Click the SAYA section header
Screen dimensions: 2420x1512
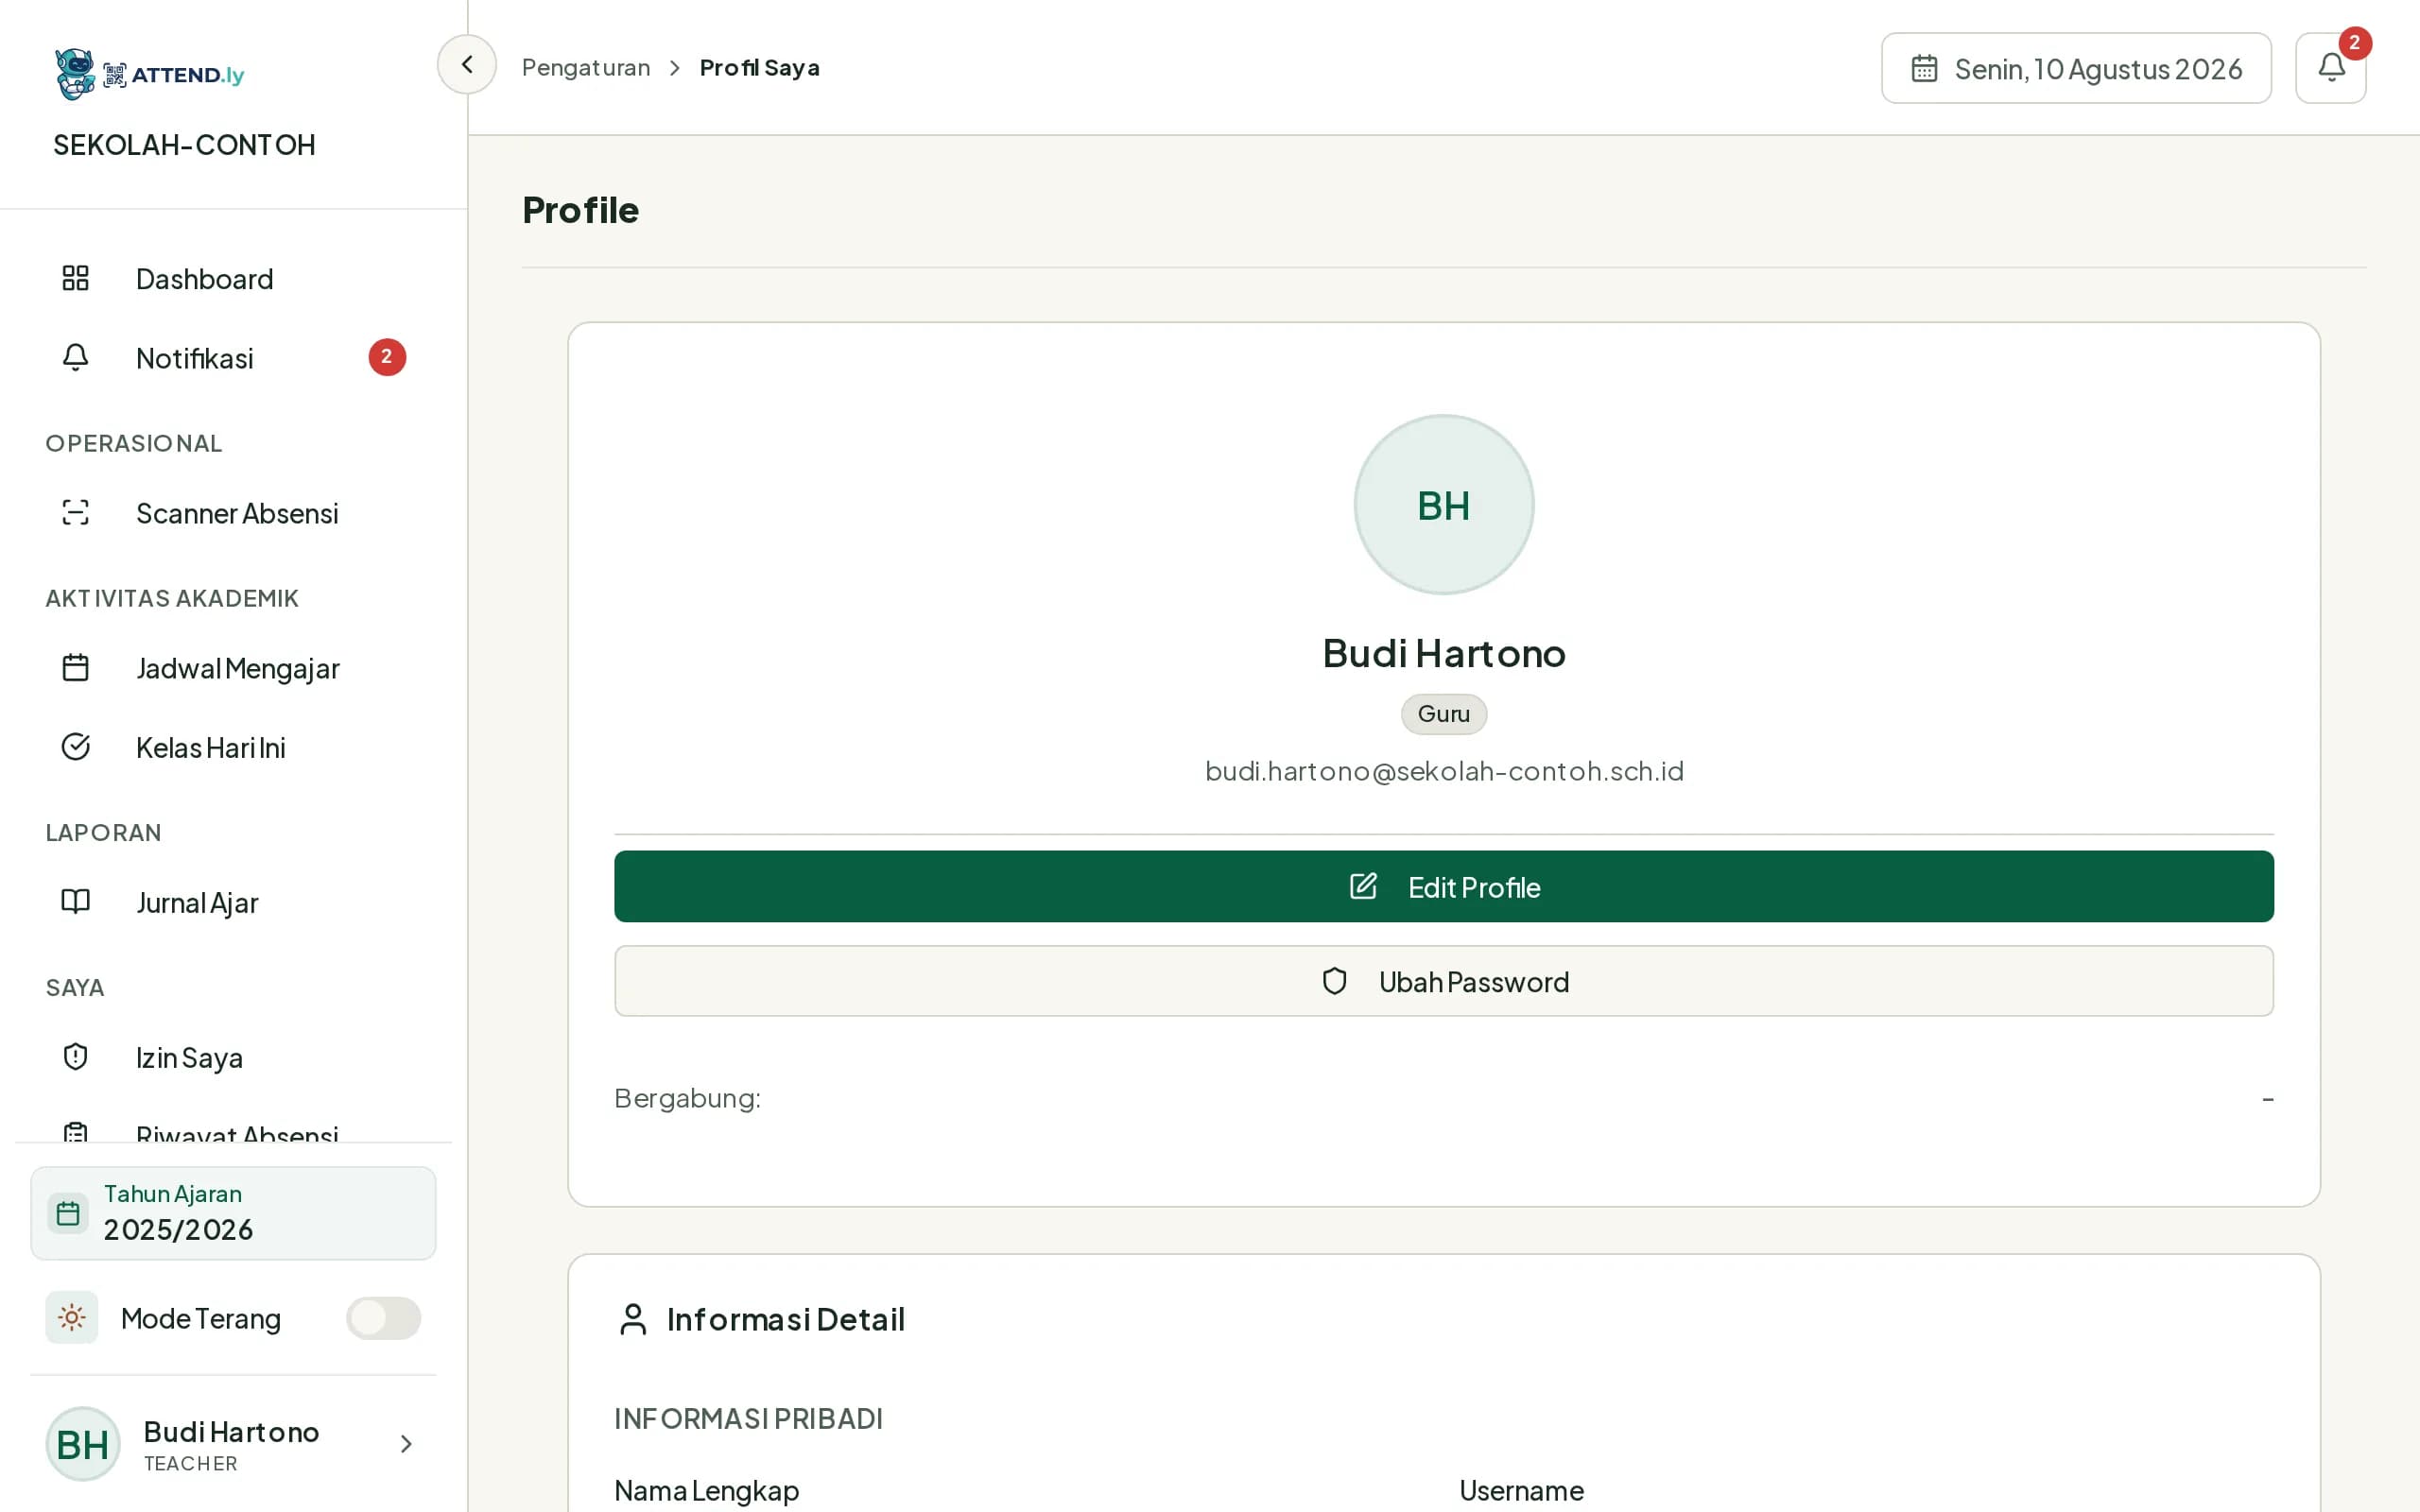click(x=75, y=987)
